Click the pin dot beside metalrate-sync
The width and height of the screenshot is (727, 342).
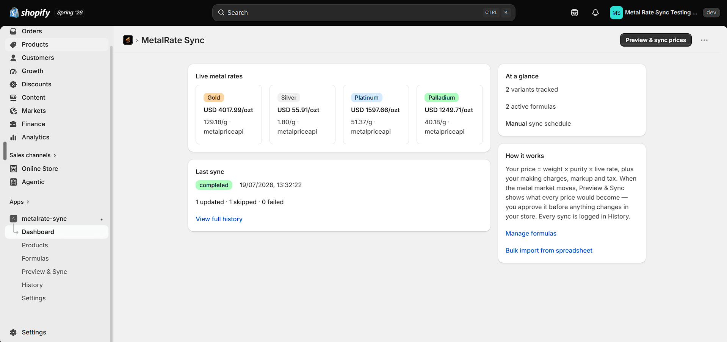click(x=102, y=219)
